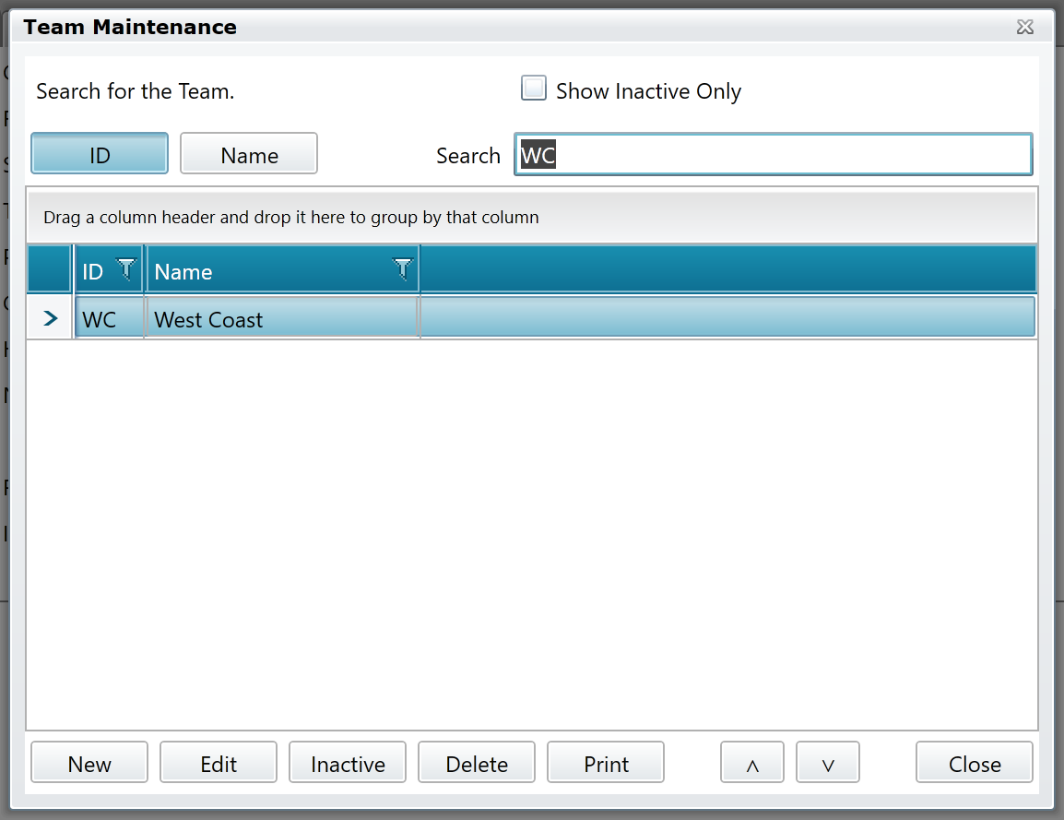This screenshot has width=1064, height=820.
Task: Click the Print button
Action: pyautogui.click(x=605, y=762)
